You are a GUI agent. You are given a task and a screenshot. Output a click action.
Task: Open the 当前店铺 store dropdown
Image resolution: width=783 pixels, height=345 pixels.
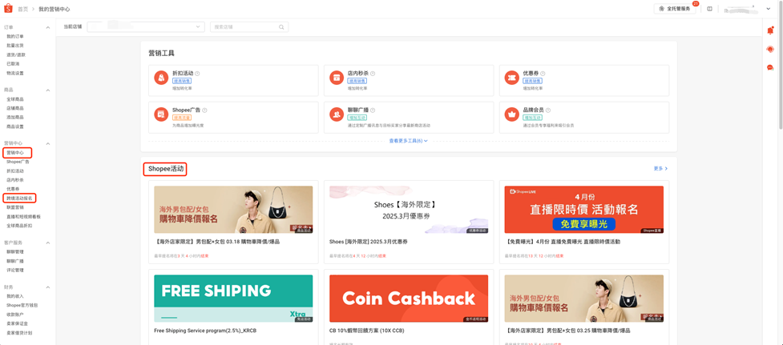[x=146, y=27]
